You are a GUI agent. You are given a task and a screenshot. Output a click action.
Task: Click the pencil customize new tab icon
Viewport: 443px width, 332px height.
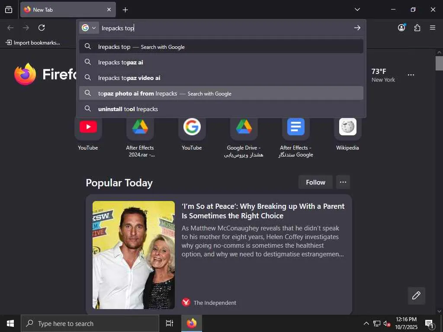point(416,296)
